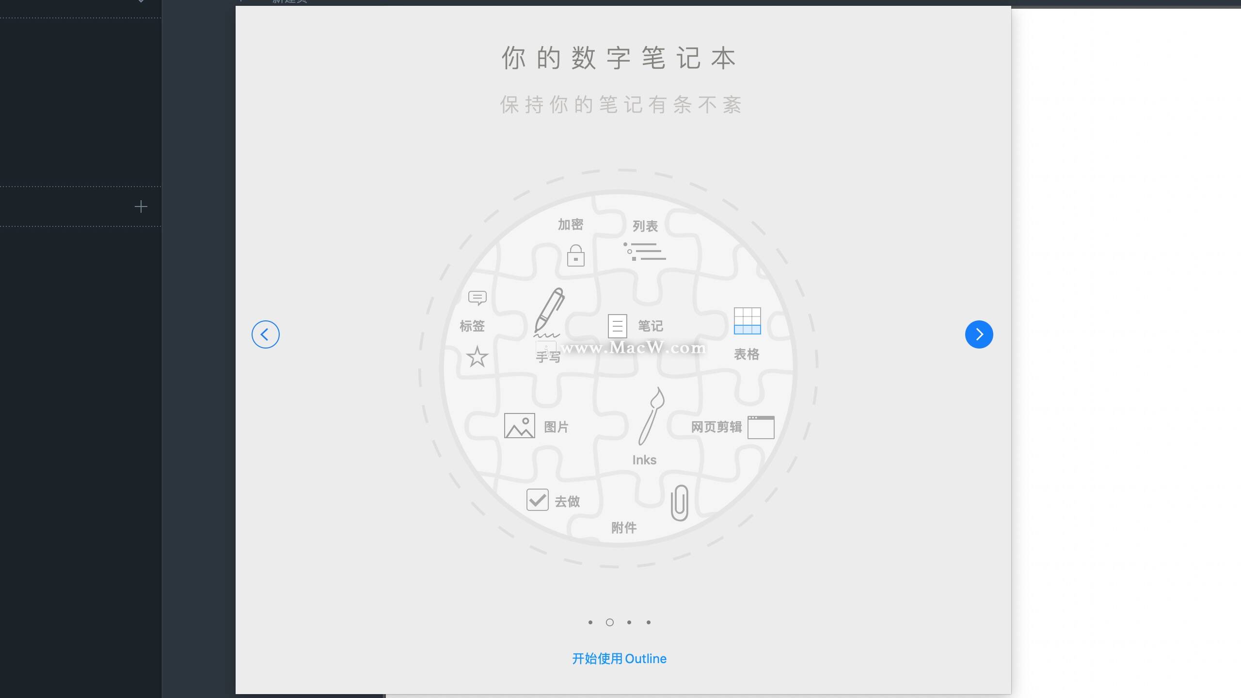Click the paintbrush icon above Inks
This screenshot has width=1241, height=698.
pos(651,416)
